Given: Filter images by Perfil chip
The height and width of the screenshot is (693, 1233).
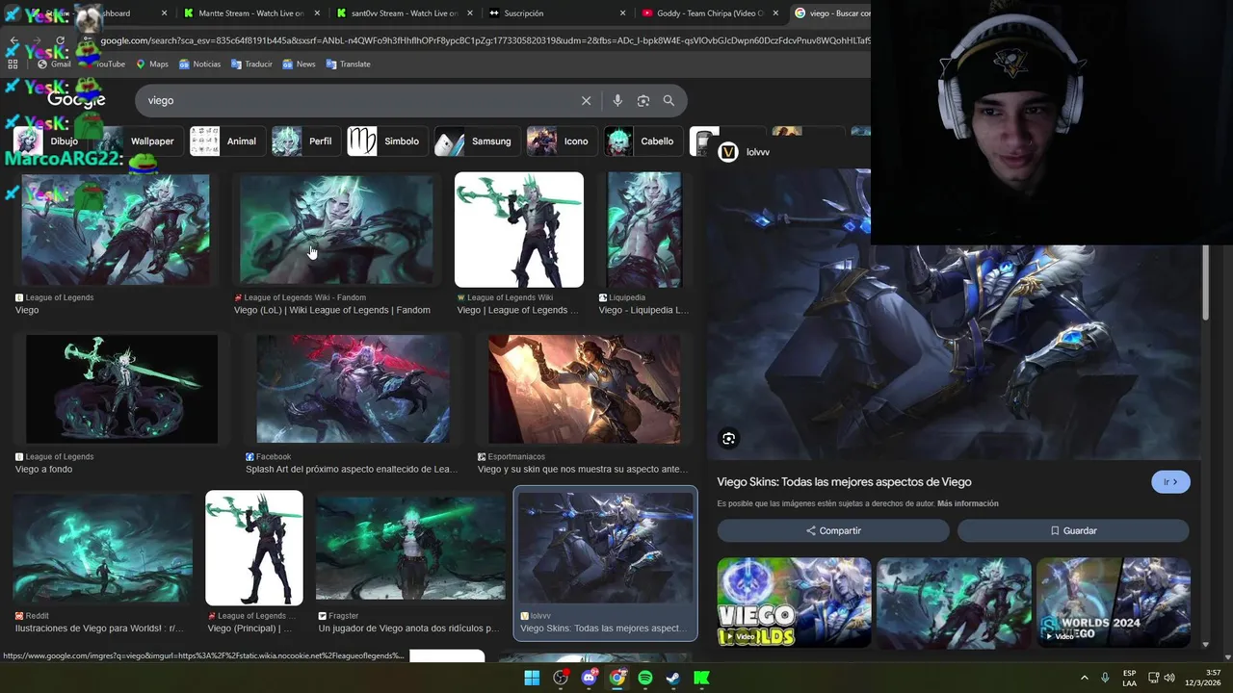Looking at the screenshot, I should tap(304, 141).
